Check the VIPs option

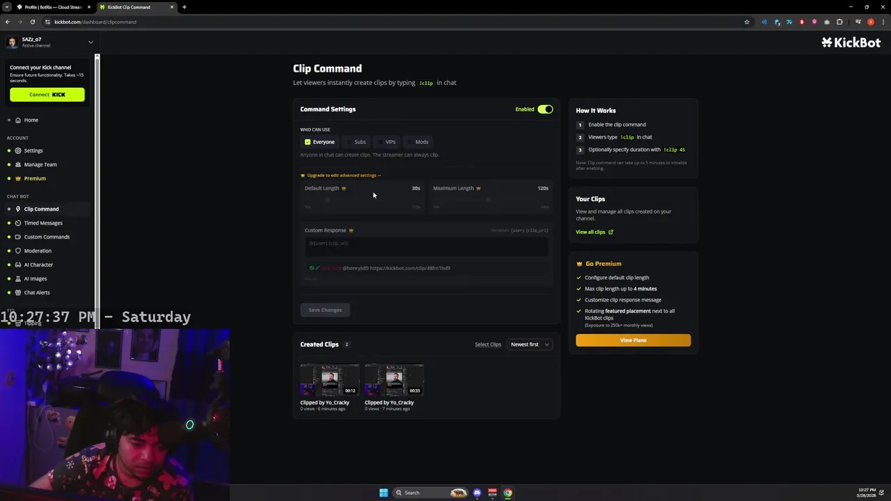(x=380, y=142)
